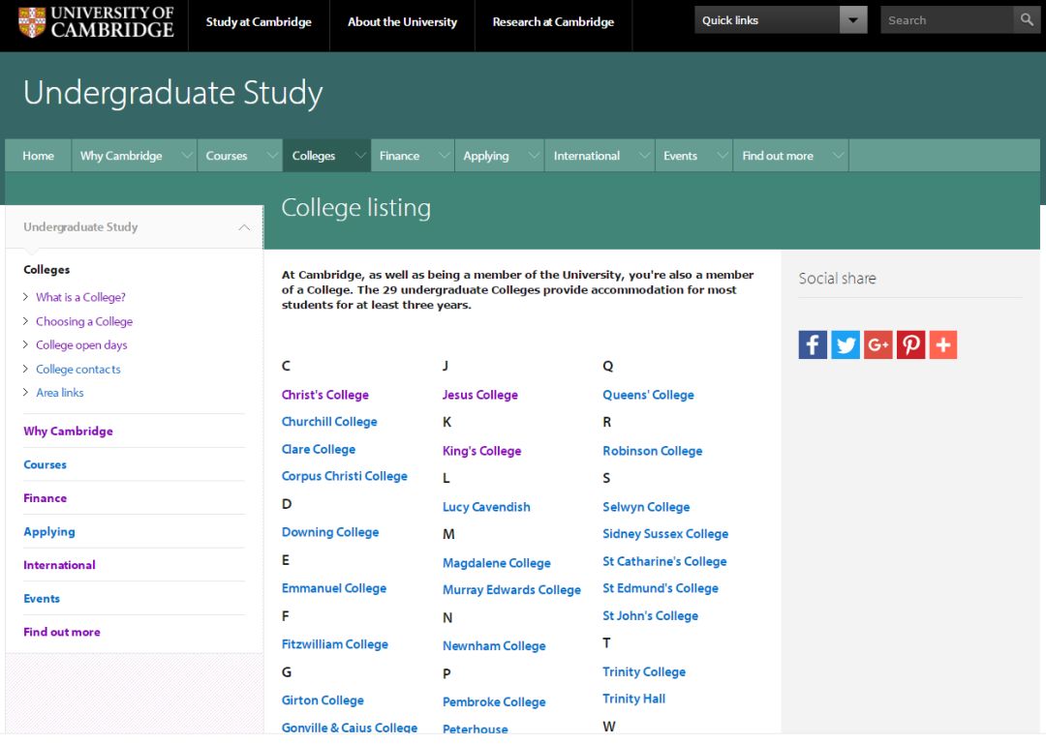Open the Lucy Cavendish link
Viewport: 1046px width, 744px height.
[x=486, y=507]
